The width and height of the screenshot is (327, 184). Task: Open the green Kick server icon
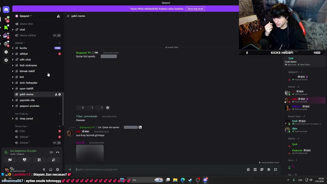coord(6,27)
